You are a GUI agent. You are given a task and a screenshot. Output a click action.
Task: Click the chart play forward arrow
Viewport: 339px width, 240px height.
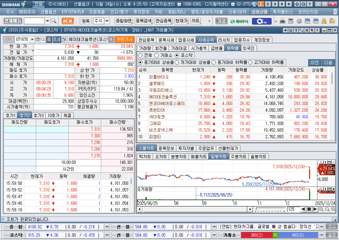coord(315,209)
